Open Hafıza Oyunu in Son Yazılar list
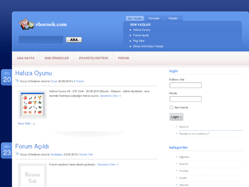The height and width of the screenshot is (187, 249). [142, 30]
